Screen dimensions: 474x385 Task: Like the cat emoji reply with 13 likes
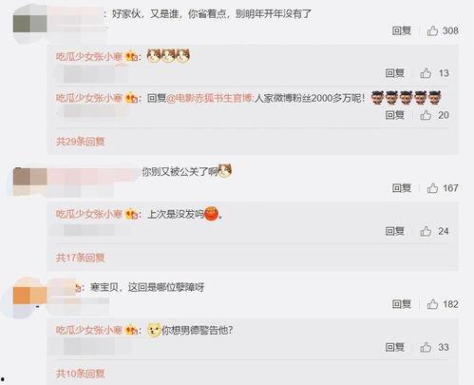pos(426,73)
